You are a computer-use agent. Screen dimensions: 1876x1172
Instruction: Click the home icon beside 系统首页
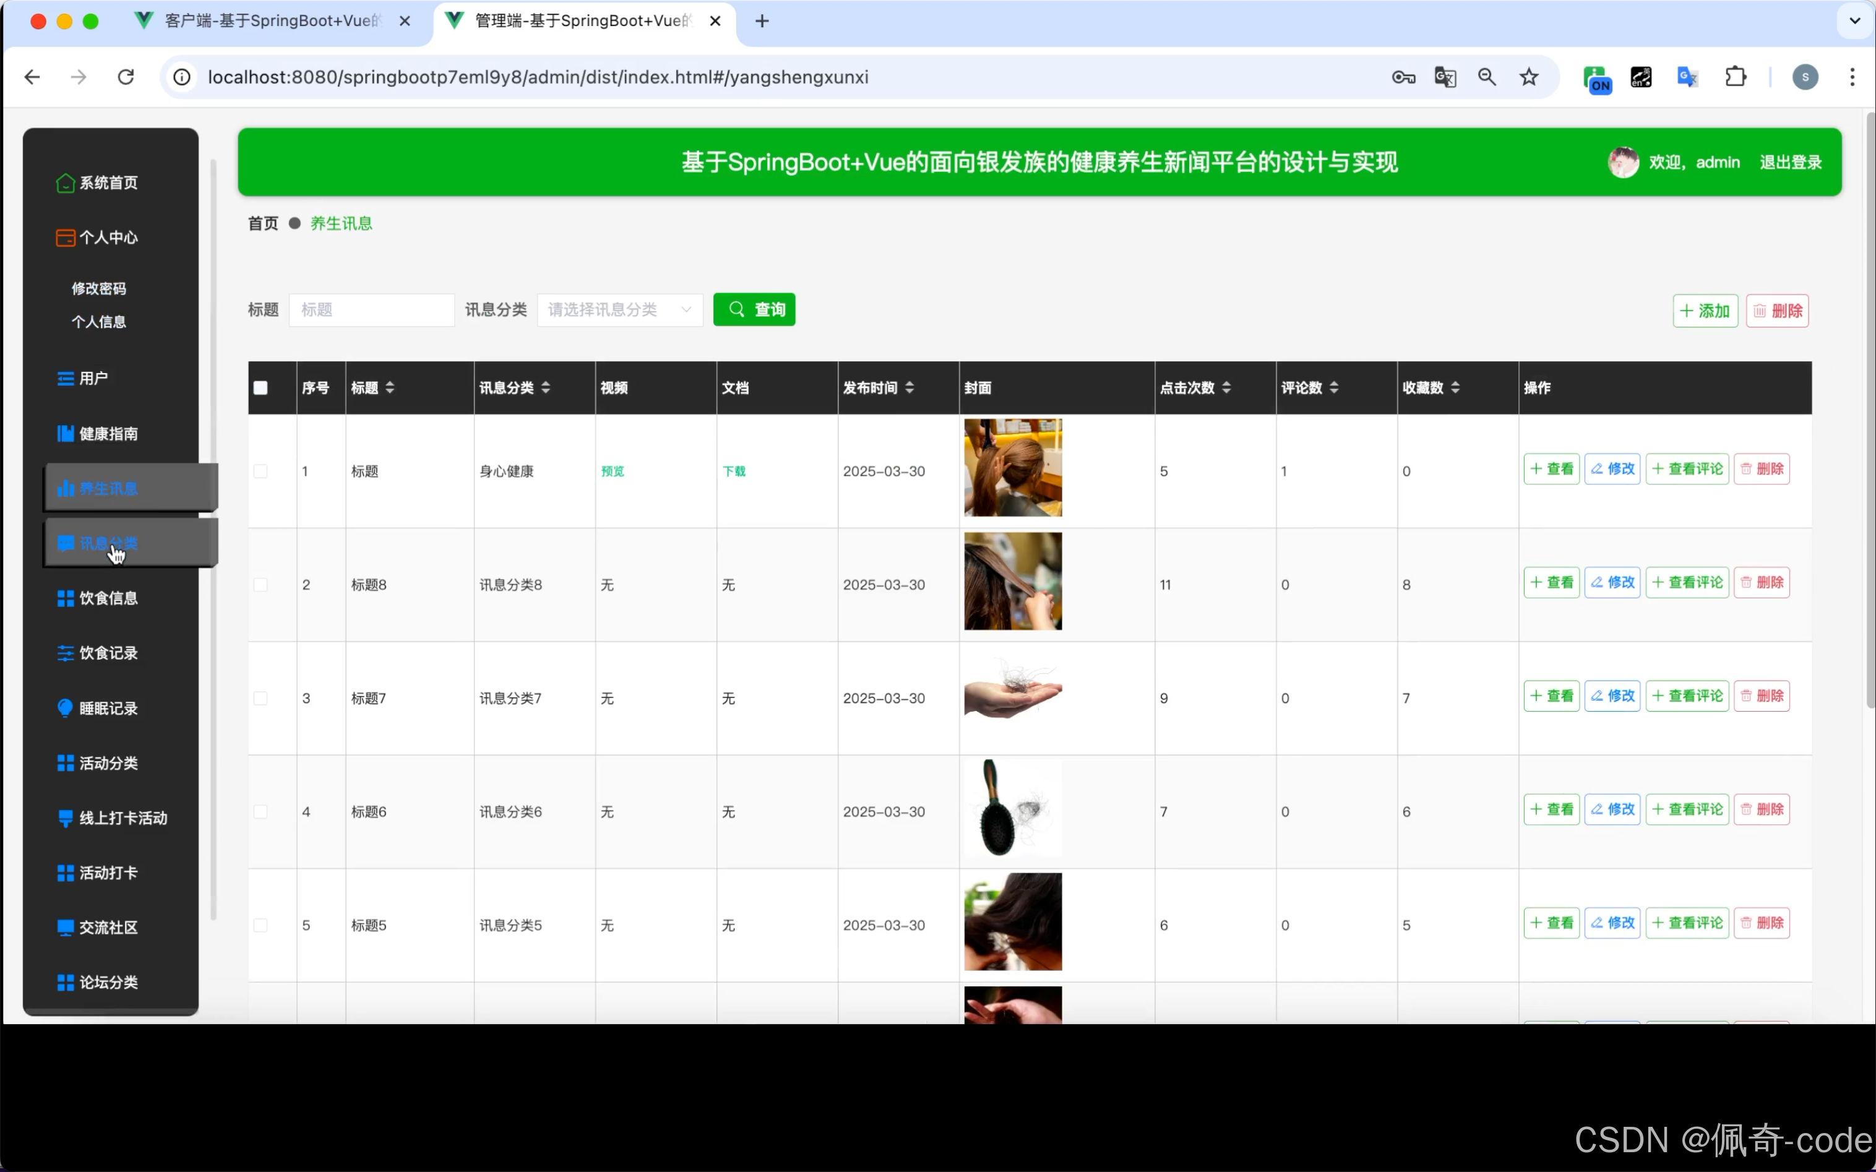click(65, 183)
